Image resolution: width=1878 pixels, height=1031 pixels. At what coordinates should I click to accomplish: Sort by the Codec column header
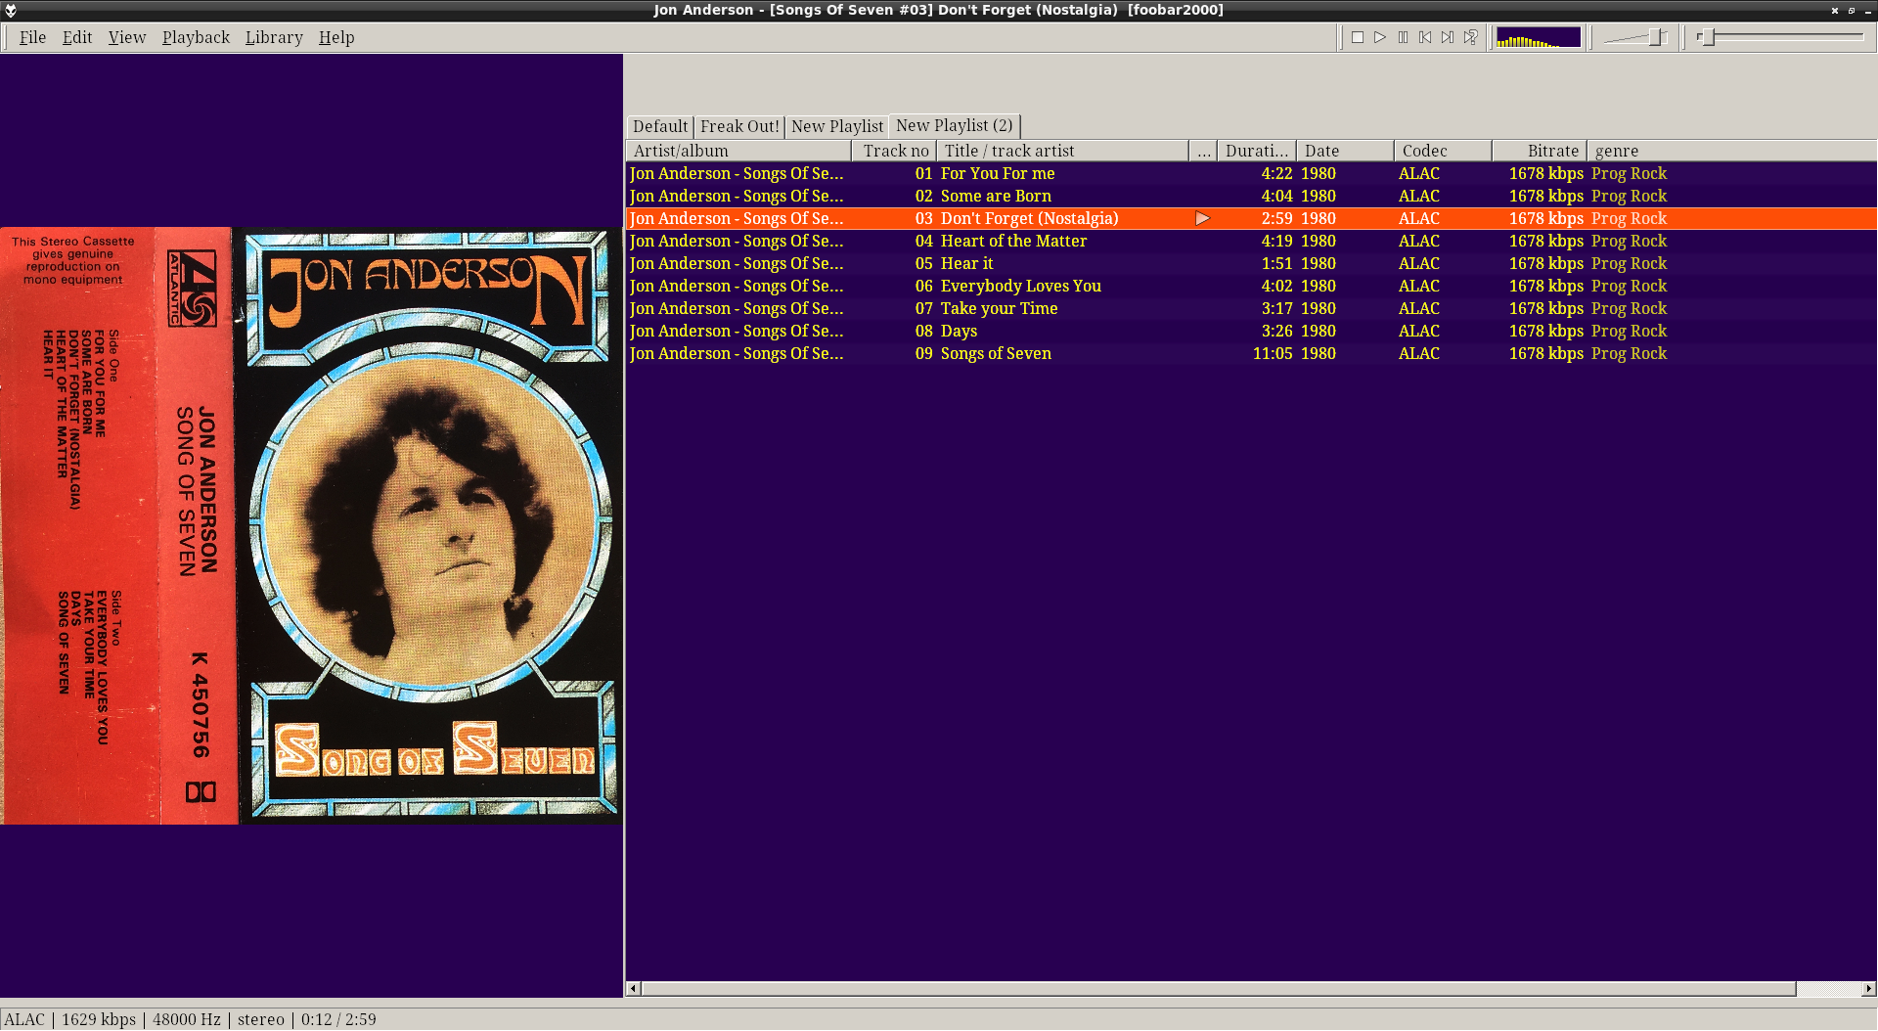click(1443, 151)
